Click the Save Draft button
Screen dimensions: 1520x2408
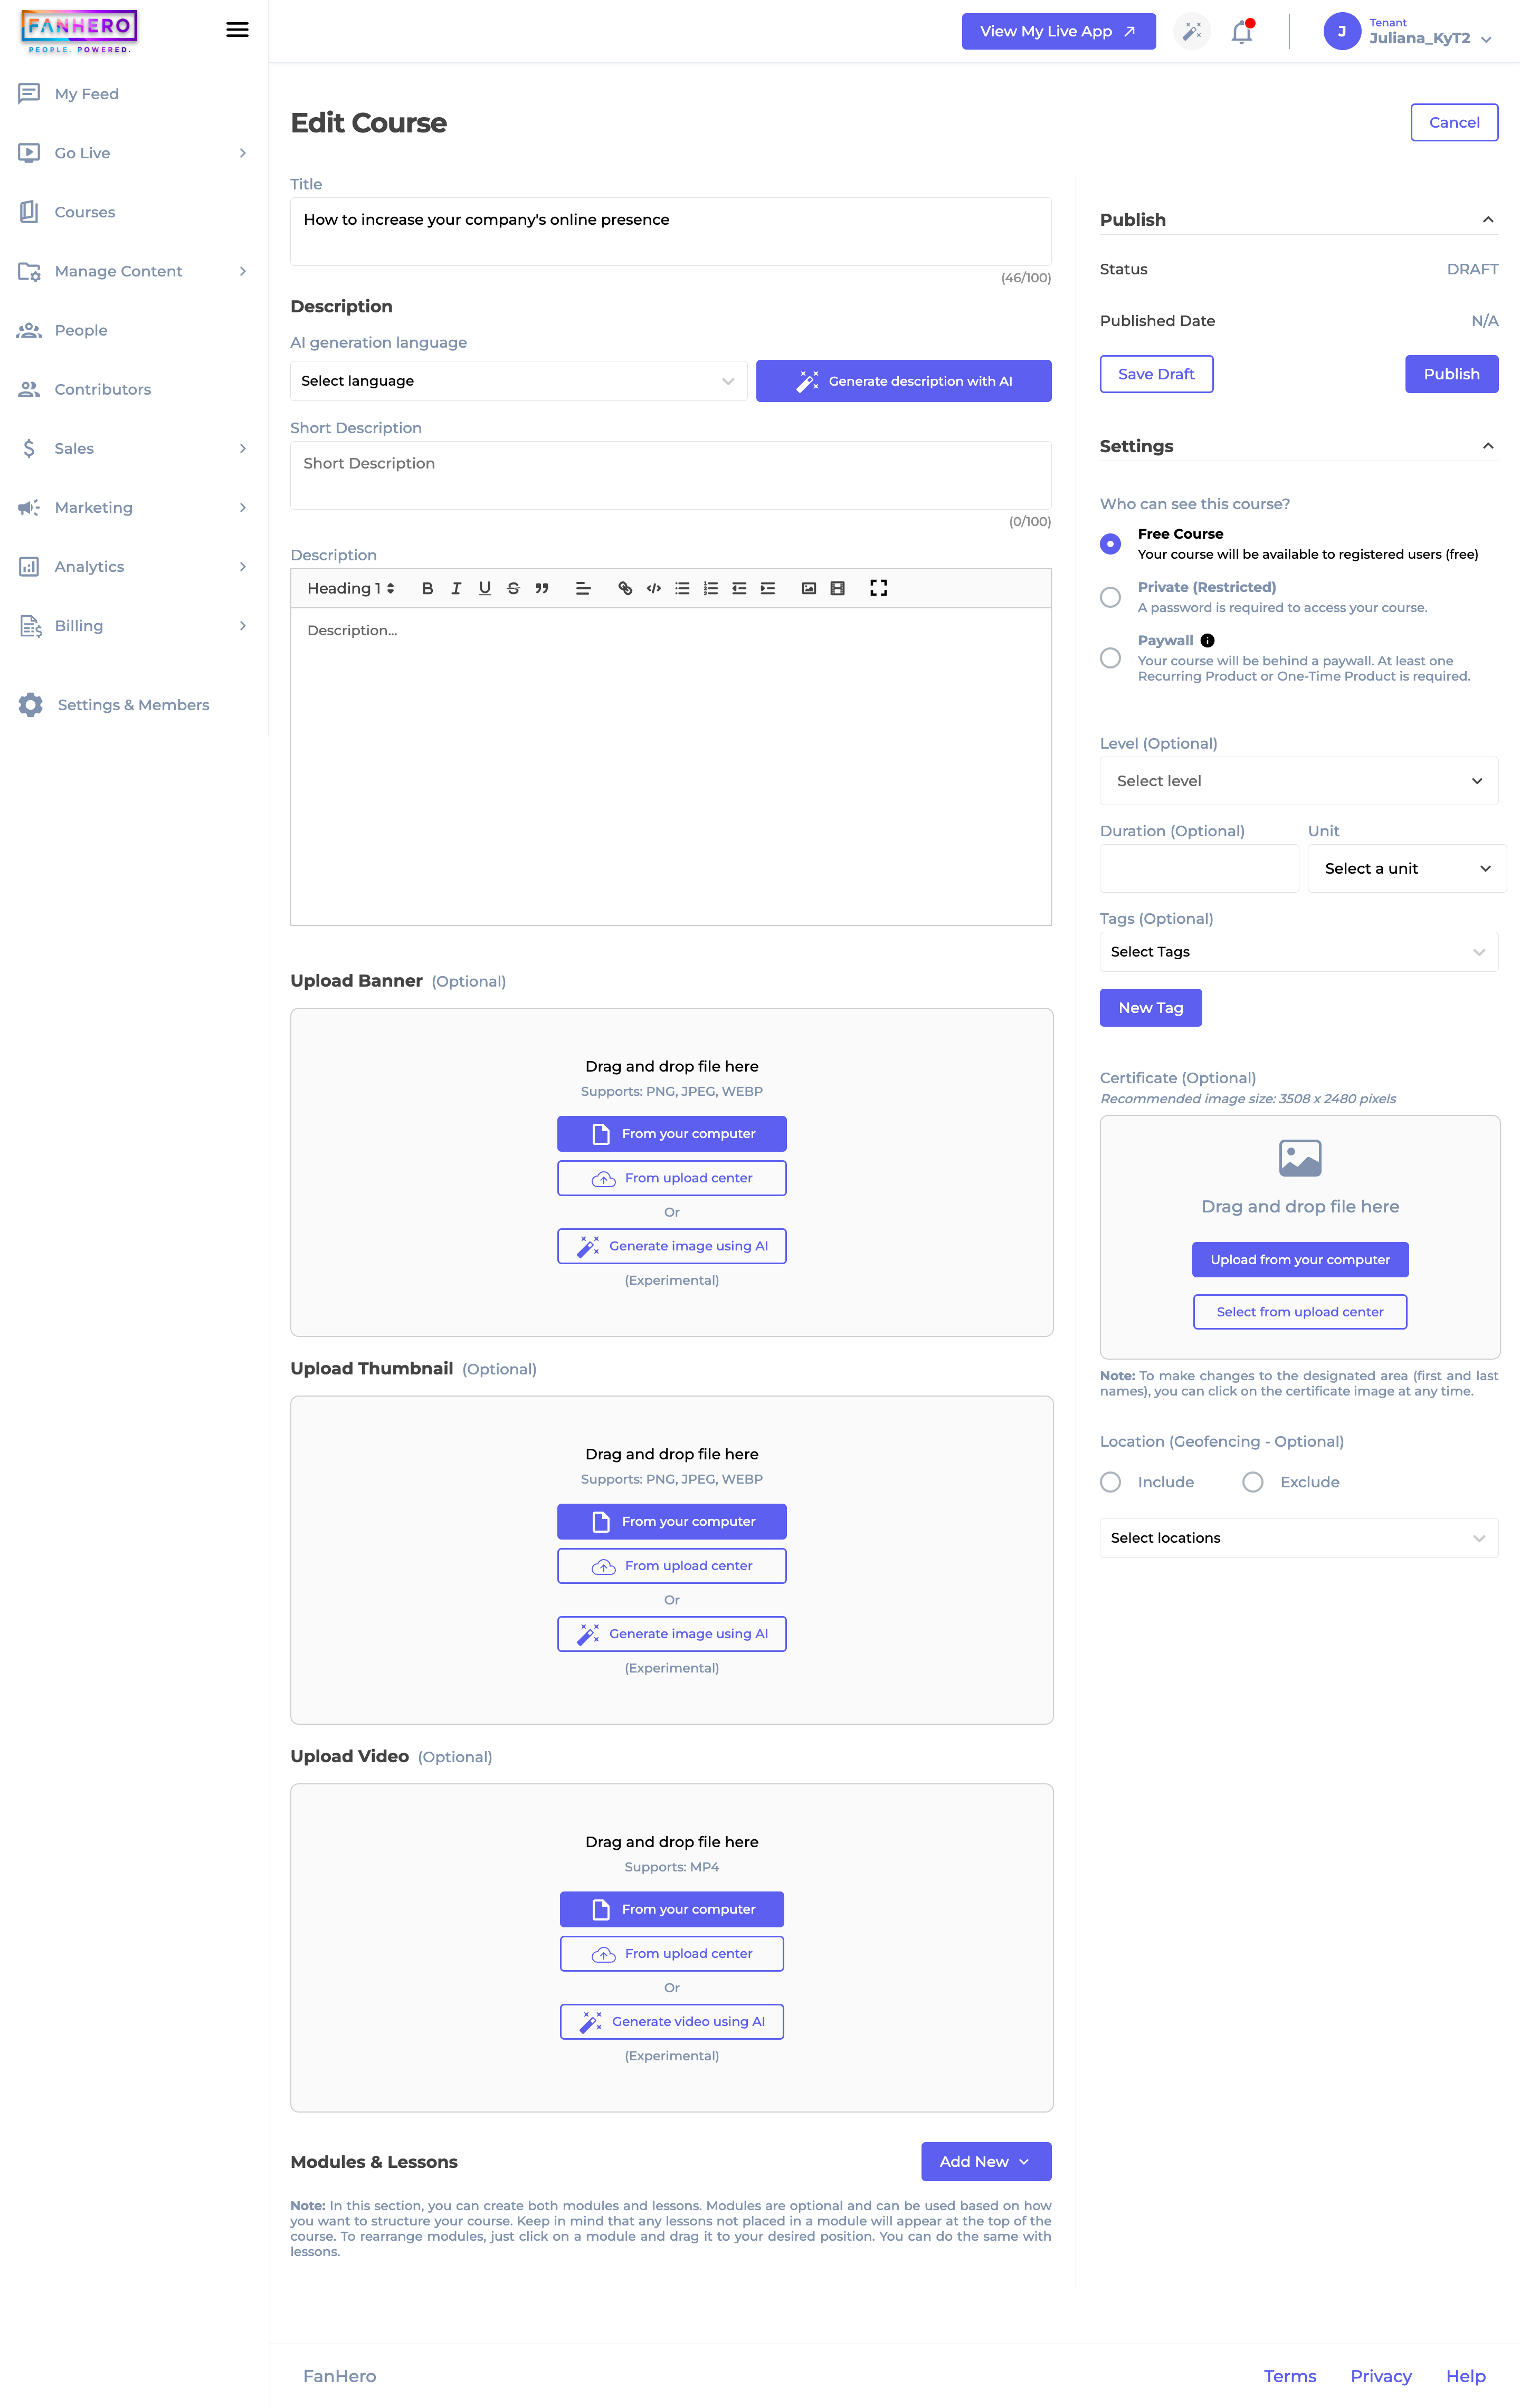point(1156,374)
